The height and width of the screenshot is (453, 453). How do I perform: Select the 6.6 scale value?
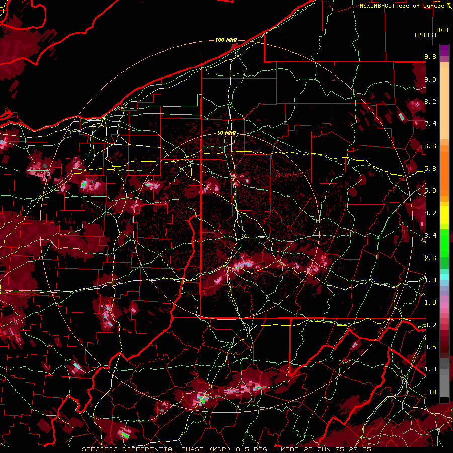tap(430, 146)
